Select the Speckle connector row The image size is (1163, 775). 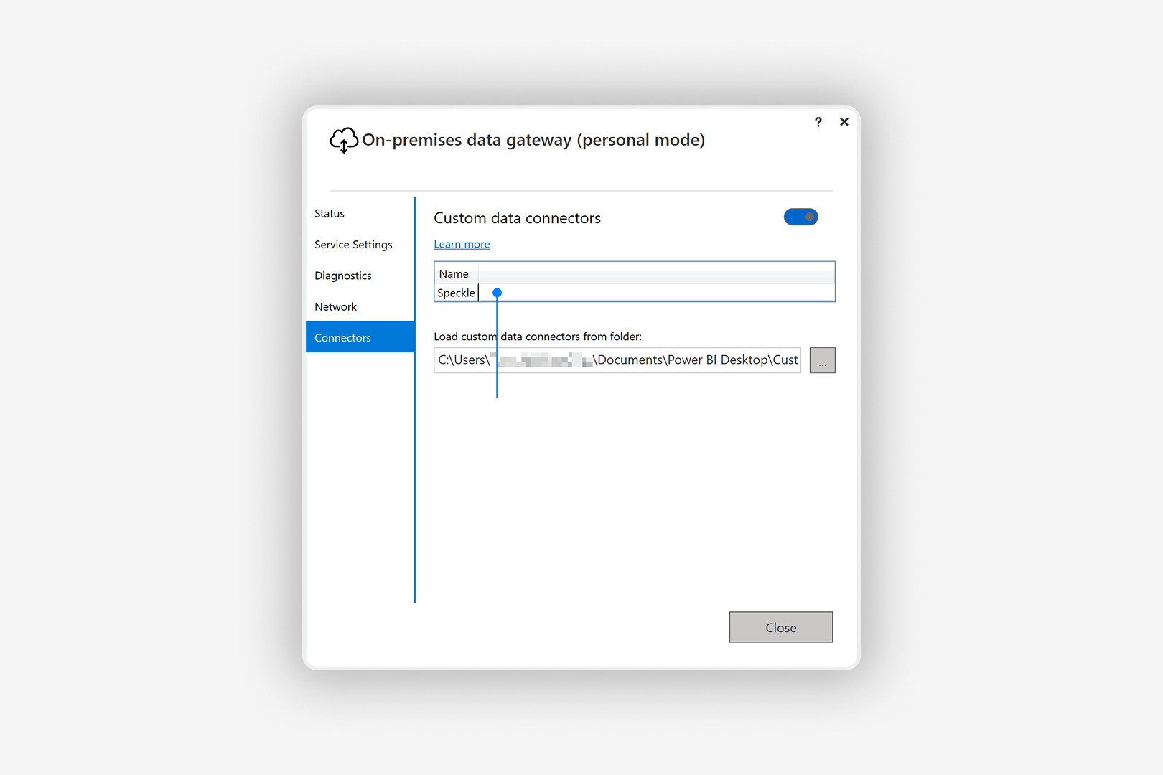(635, 293)
